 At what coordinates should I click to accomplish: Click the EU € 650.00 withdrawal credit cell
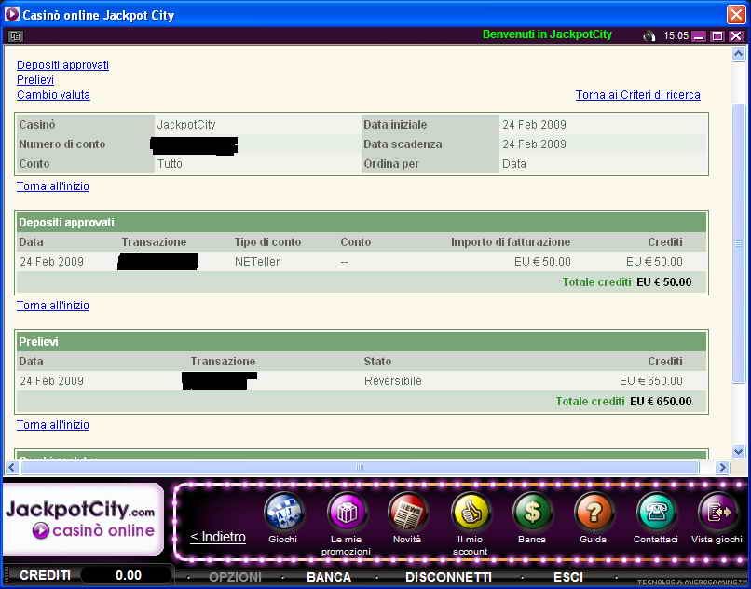click(x=651, y=381)
